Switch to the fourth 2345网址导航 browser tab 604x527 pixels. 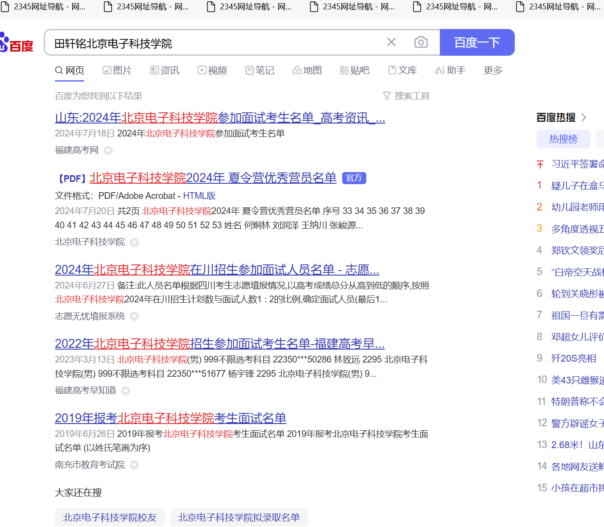click(352, 7)
